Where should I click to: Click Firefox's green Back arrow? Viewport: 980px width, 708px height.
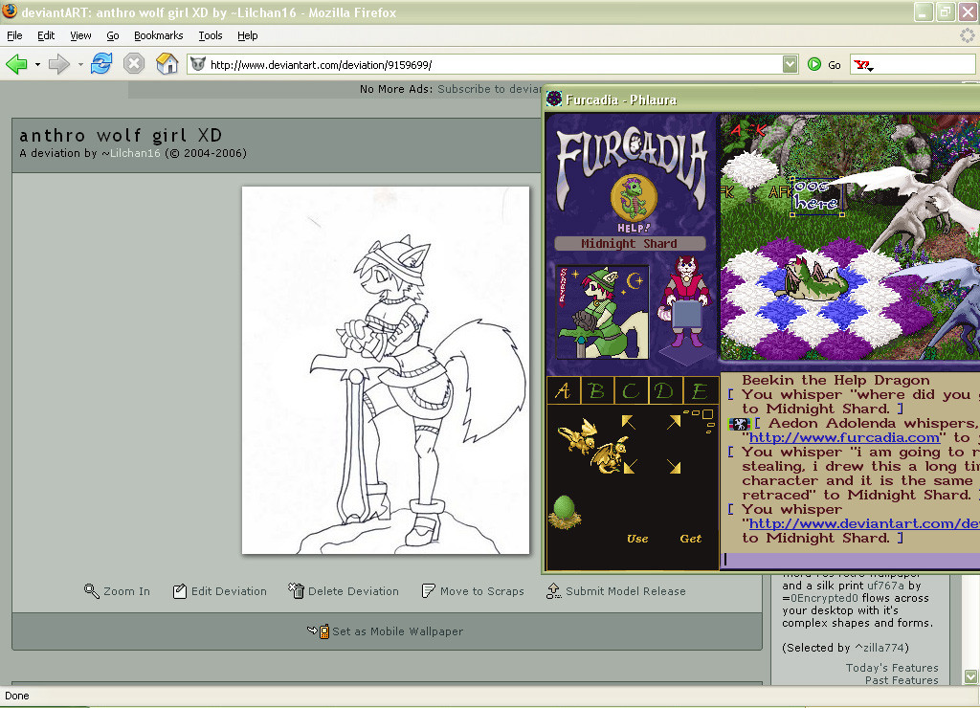[16, 64]
